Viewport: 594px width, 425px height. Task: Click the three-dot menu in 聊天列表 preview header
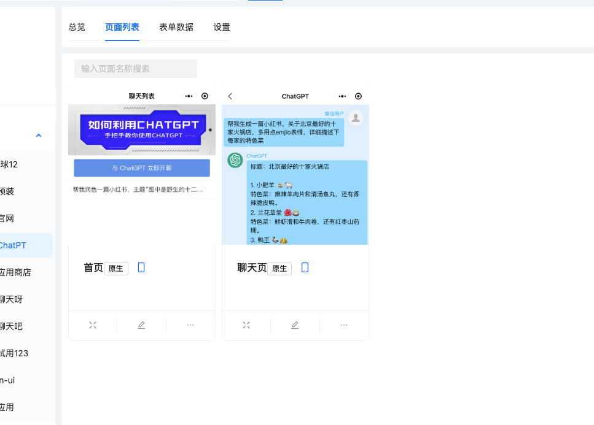[189, 96]
